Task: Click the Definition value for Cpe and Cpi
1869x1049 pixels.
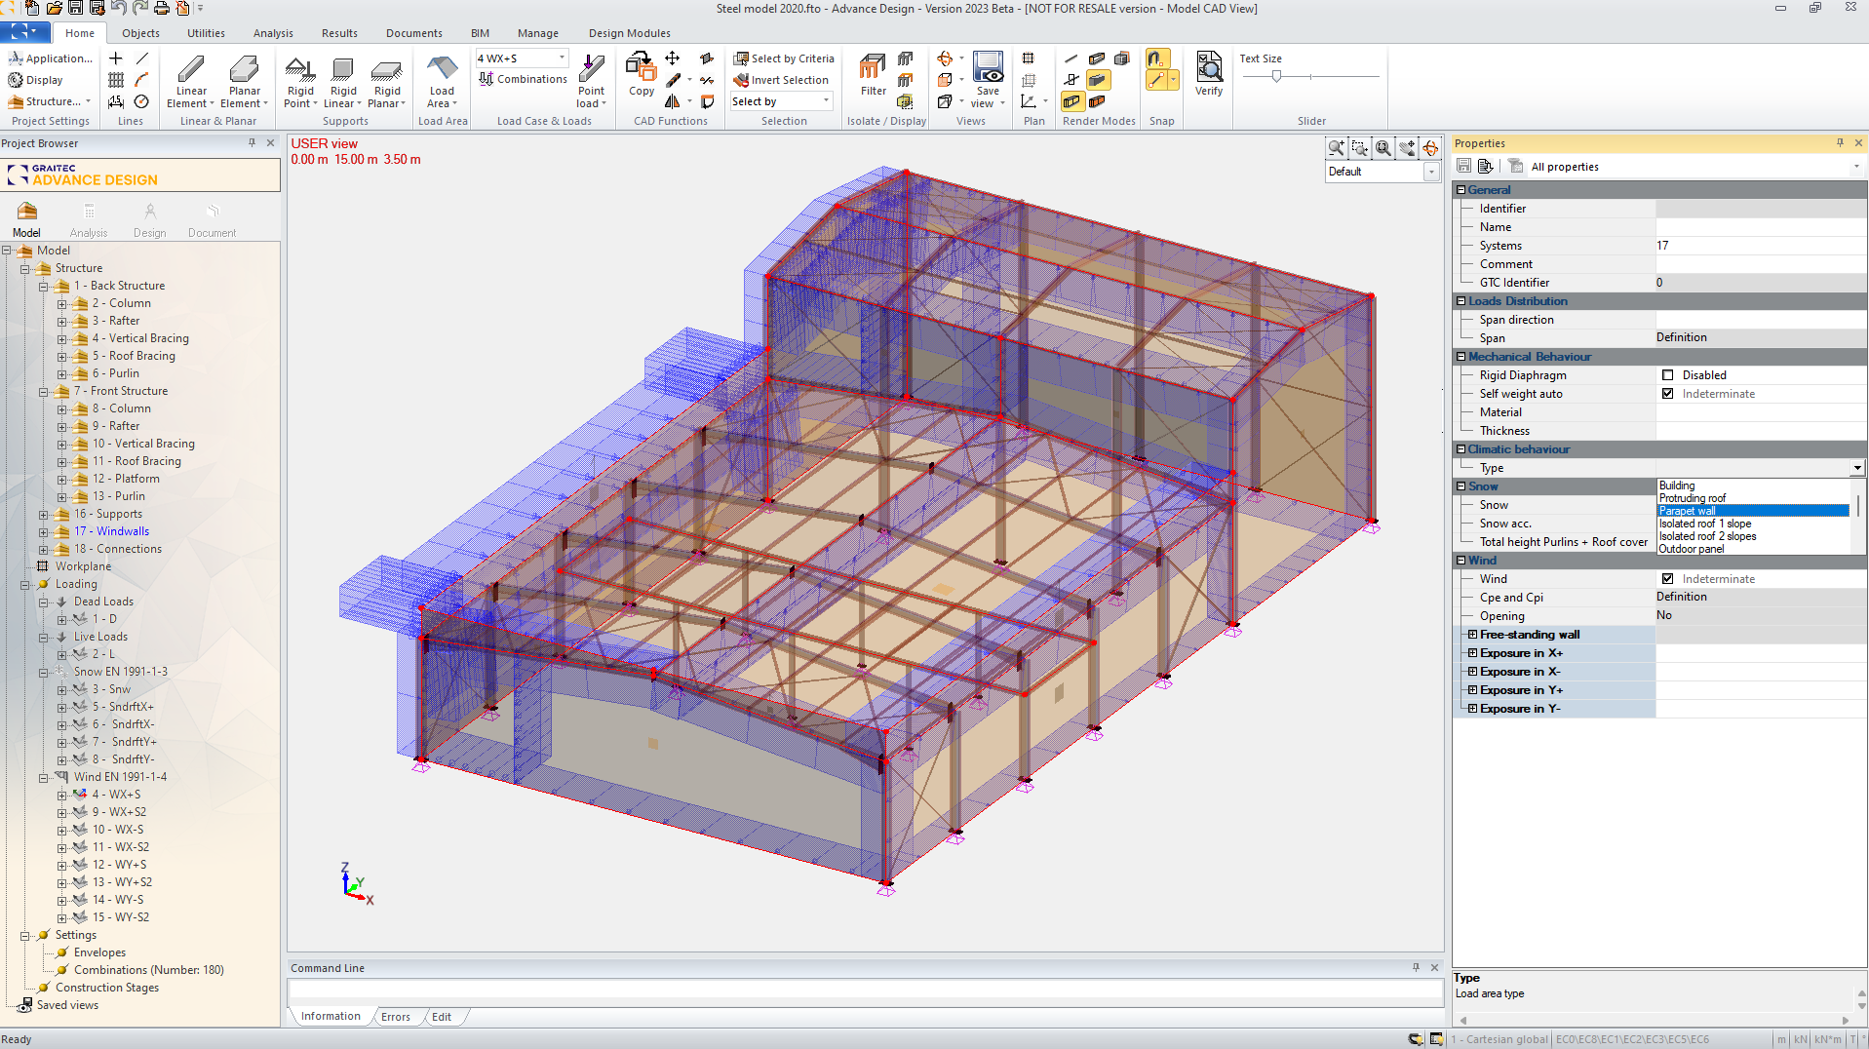Action: tap(1760, 597)
